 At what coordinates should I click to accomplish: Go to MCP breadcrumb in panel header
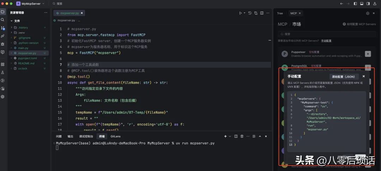(282, 24)
